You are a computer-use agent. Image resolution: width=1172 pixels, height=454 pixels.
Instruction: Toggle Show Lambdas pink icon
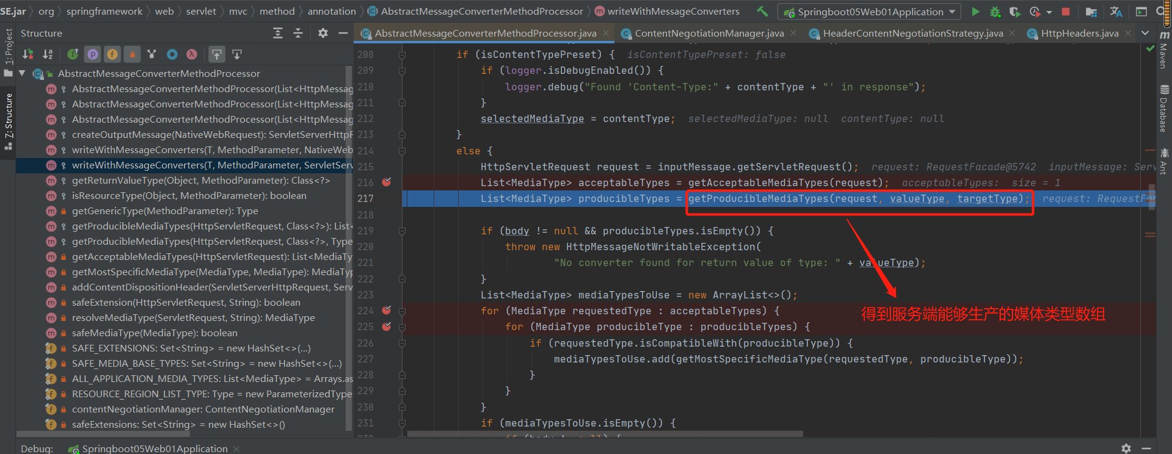[192, 54]
